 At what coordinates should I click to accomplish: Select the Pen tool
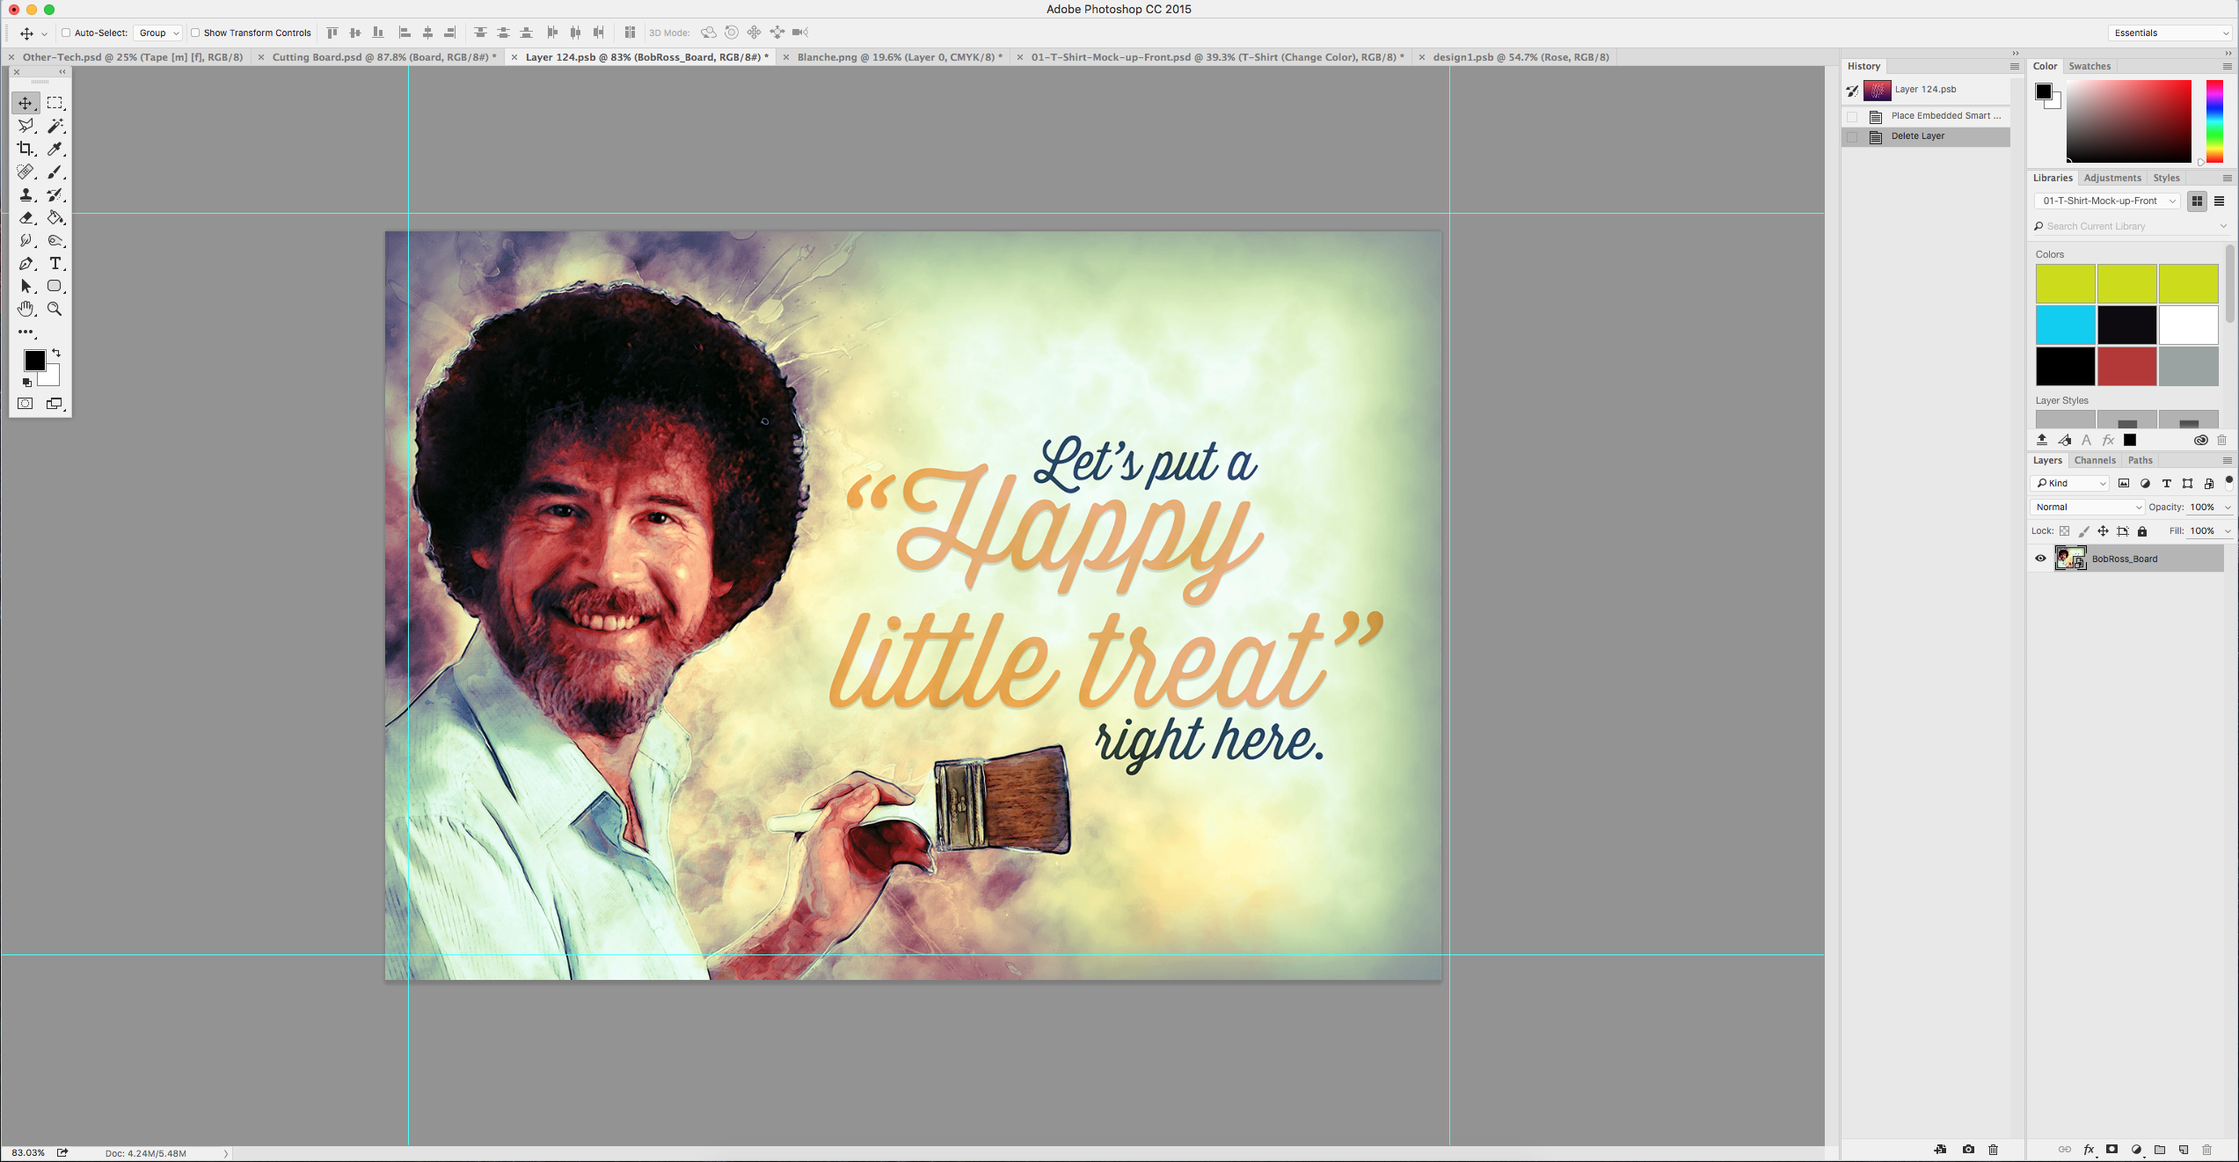click(x=26, y=263)
